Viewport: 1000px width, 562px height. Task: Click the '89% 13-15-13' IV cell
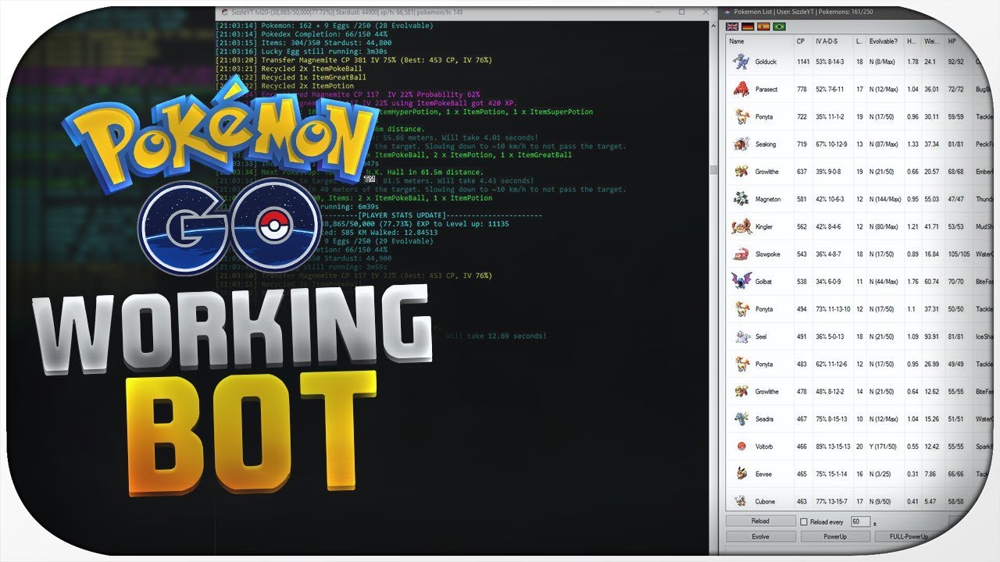click(833, 446)
